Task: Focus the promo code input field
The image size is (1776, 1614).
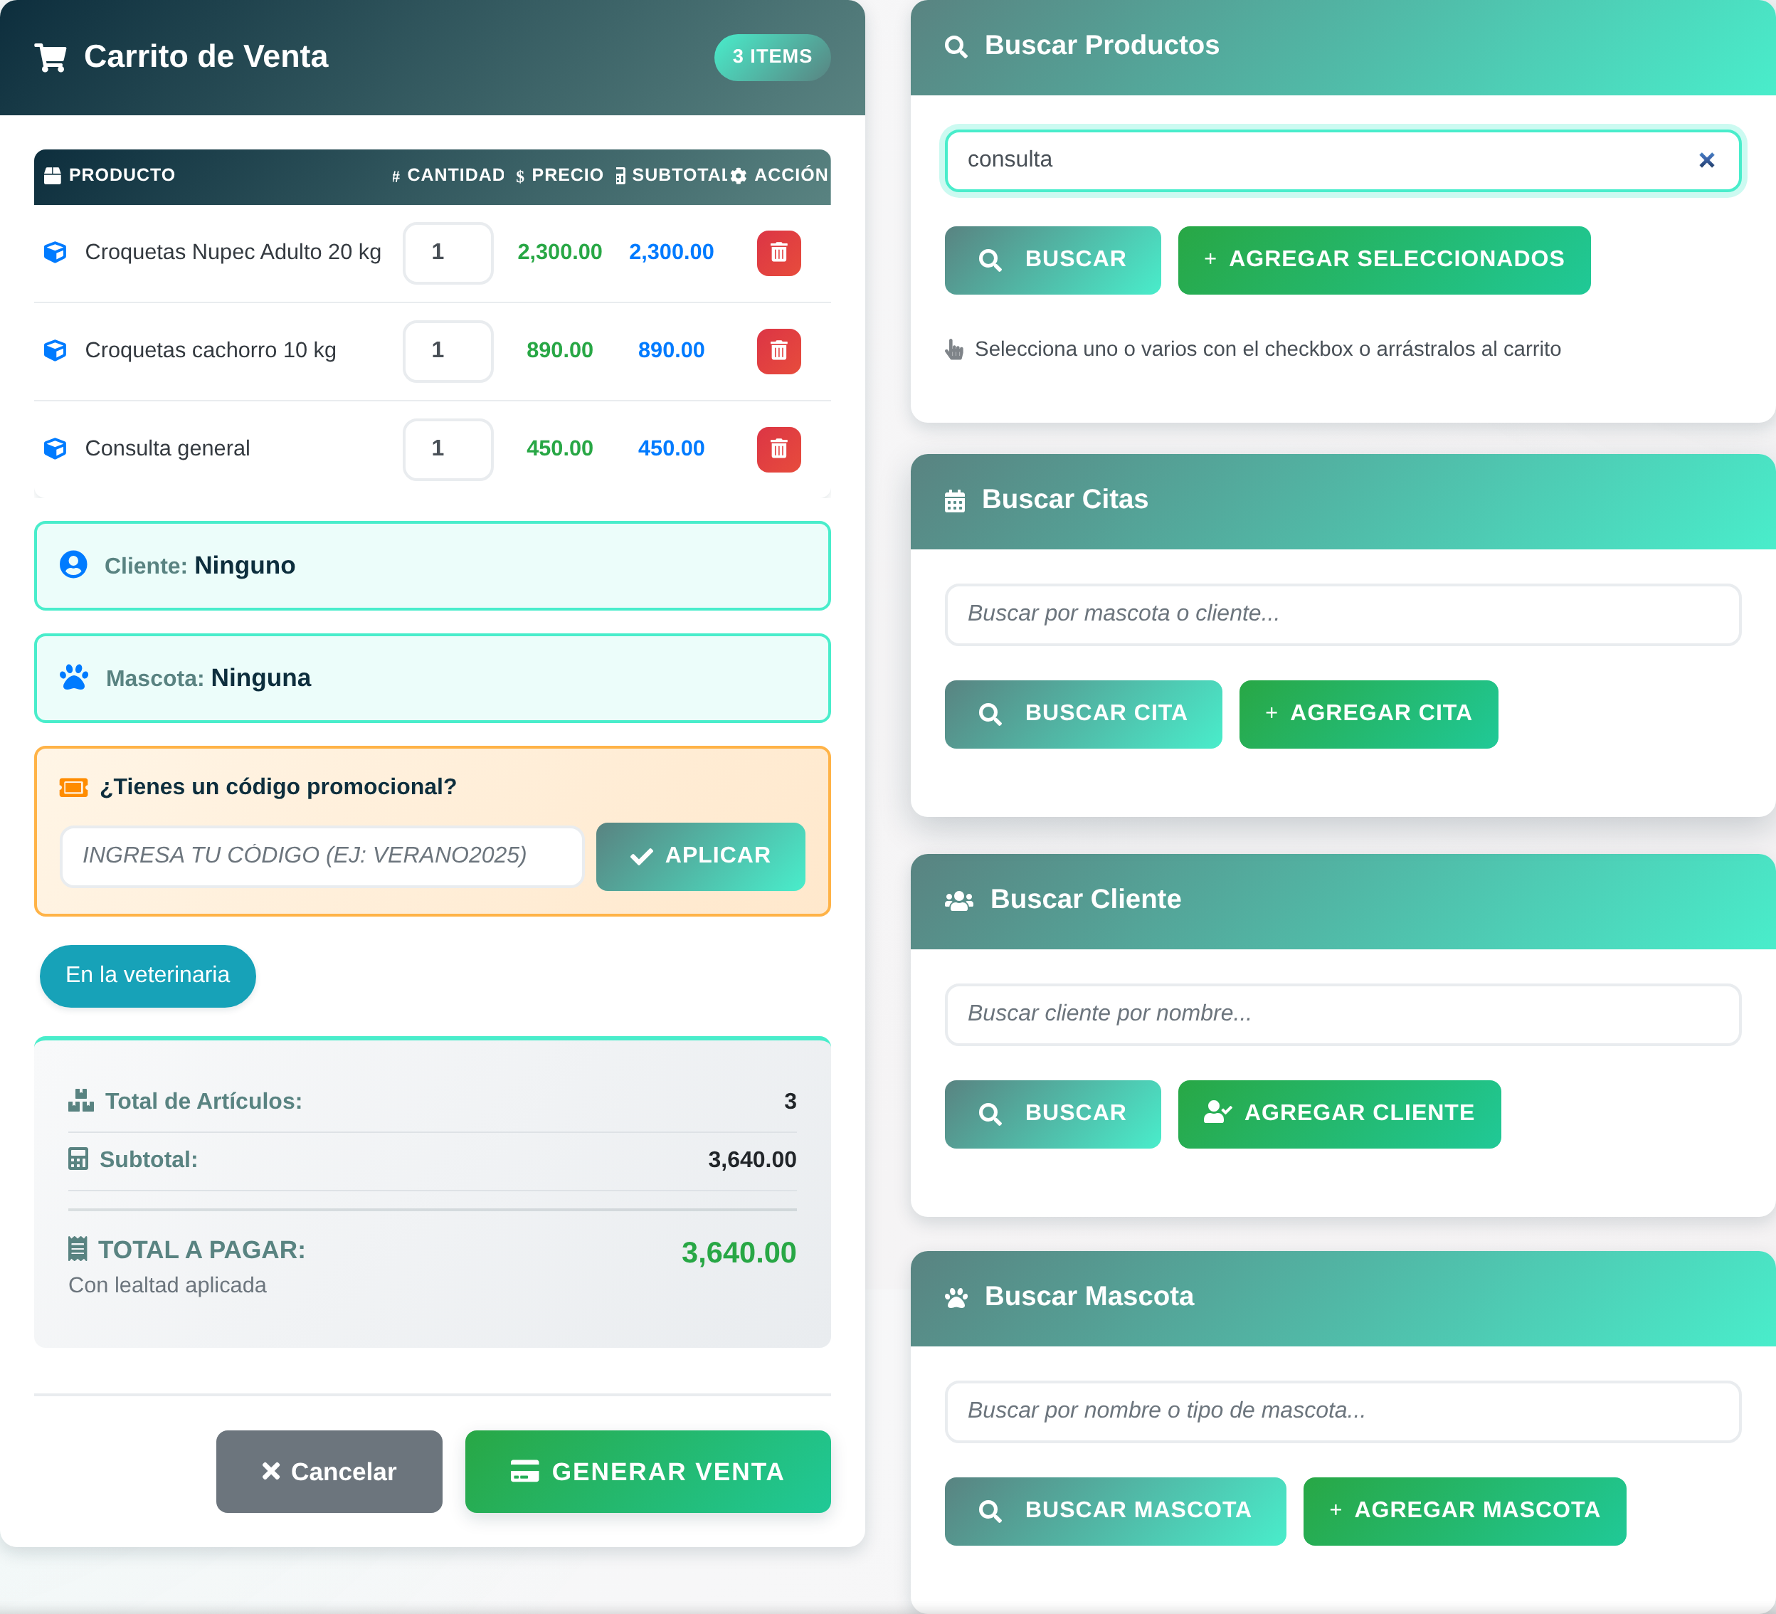Action: point(321,855)
